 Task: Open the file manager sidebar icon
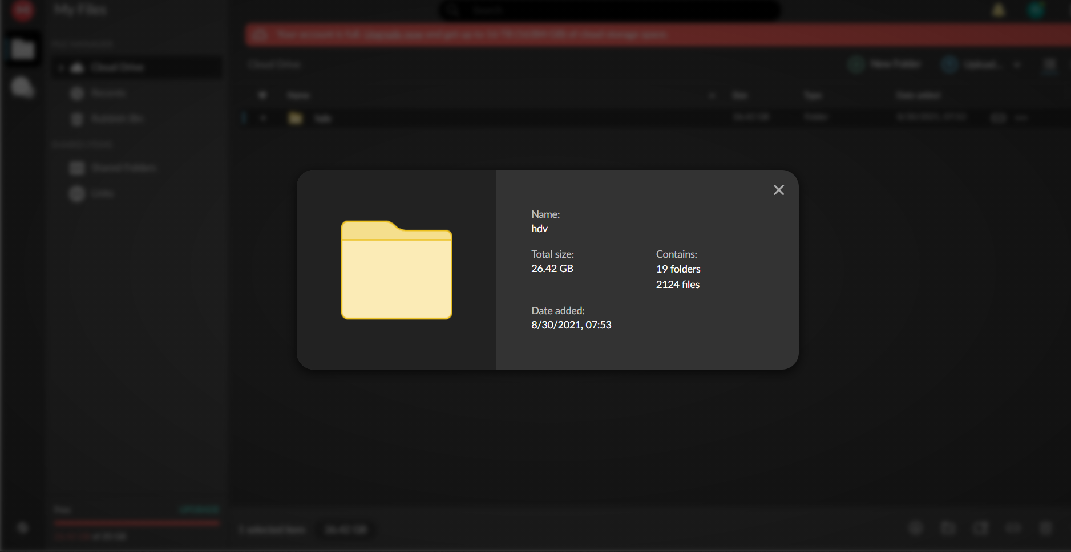pos(23,50)
